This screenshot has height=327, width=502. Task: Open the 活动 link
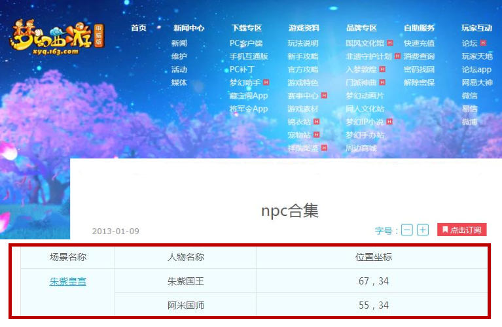[x=179, y=69]
